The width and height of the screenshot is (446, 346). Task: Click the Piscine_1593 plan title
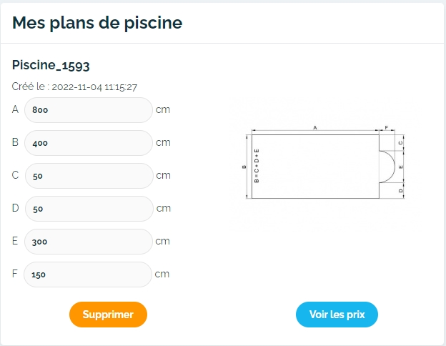click(x=51, y=65)
